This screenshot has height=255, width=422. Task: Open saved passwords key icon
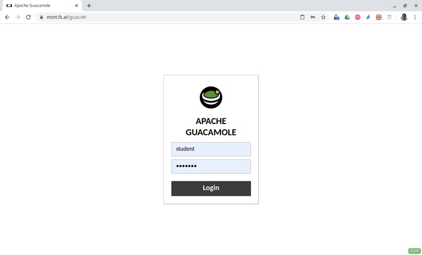[313, 17]
